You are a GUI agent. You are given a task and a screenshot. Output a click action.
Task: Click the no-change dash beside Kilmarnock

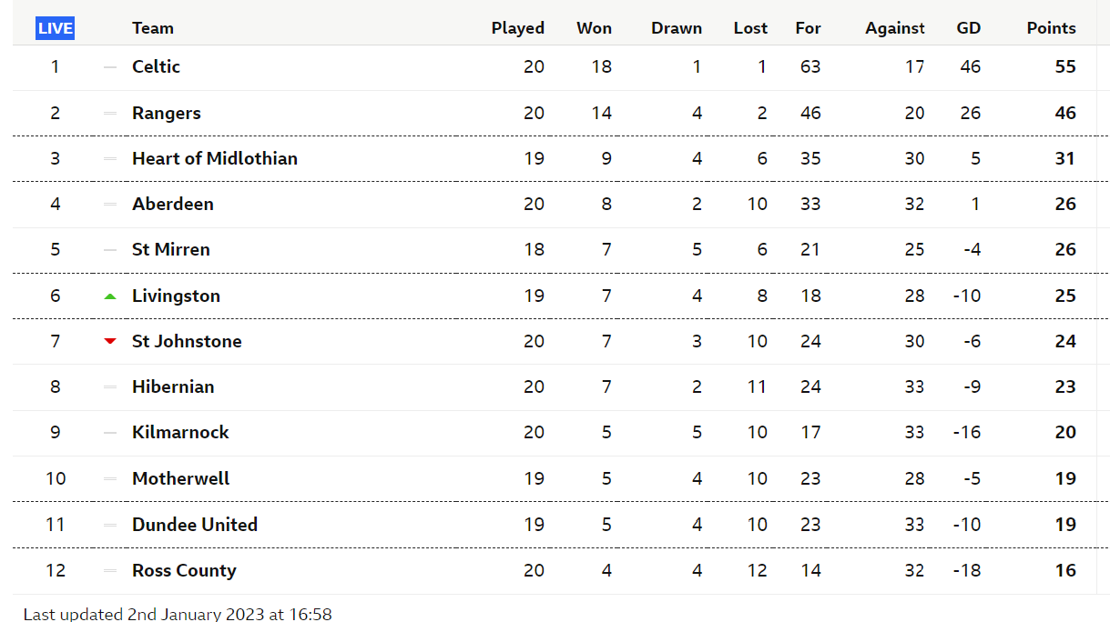[x=110, y=432]
